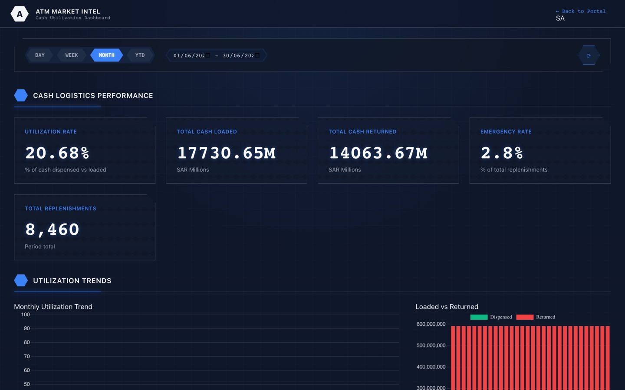Click the refresh hexagon icon
Screen dimensions: 625x390
589,55
